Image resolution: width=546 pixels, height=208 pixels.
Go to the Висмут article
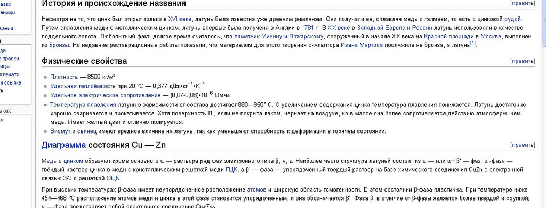(60, 131)
